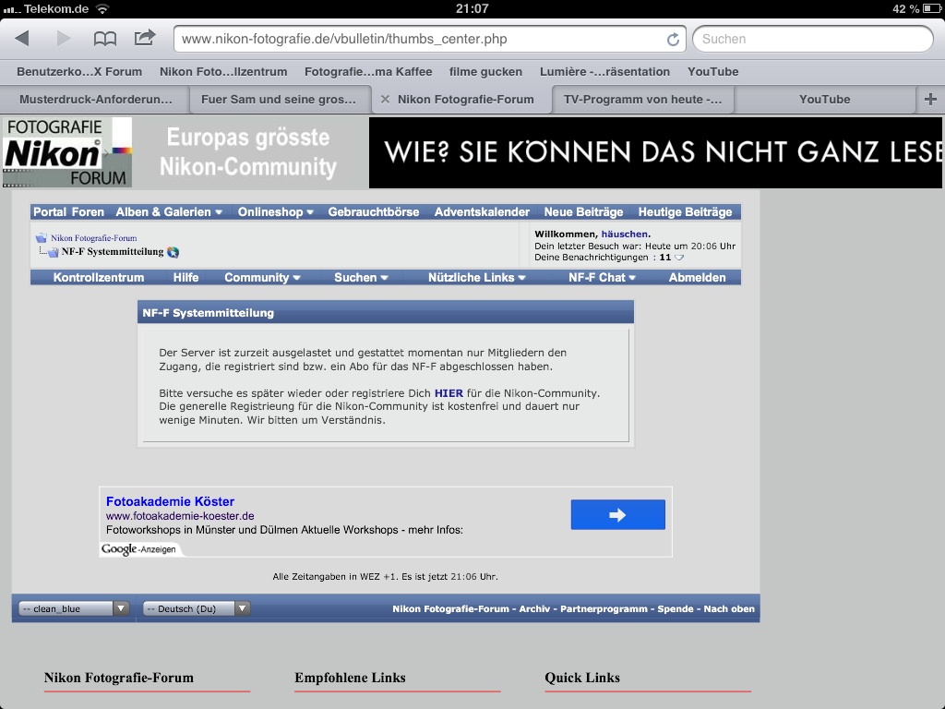
Task: Click the folder icon beside Nikon Fotografie-Forum breadcrumb
Action: (x=41, y=237)
